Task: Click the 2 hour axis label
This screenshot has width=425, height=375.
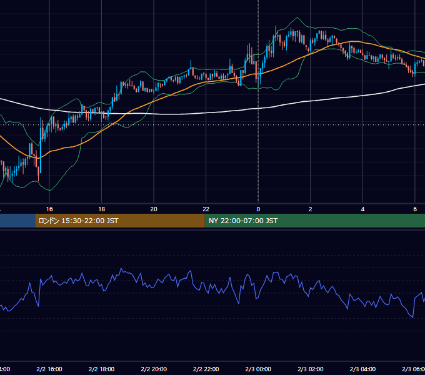Action: 311,209
